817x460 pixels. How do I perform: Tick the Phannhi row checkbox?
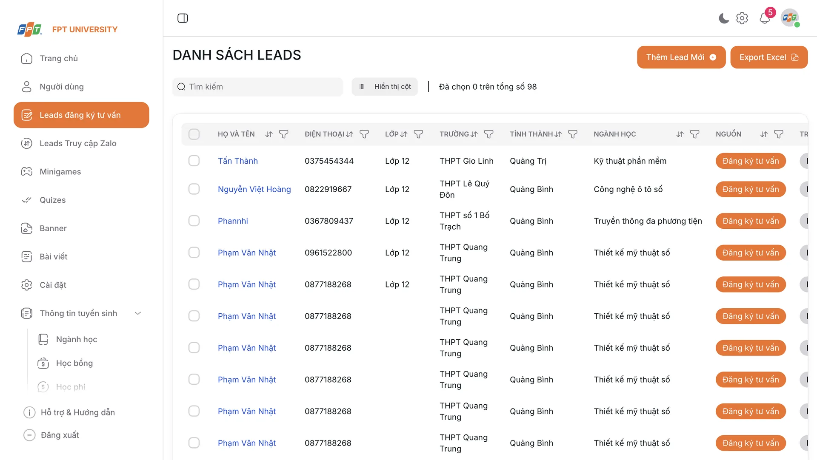click(194, 221)
